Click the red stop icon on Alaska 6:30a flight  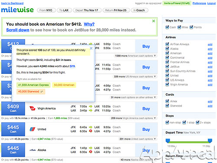tap(91, 152)
